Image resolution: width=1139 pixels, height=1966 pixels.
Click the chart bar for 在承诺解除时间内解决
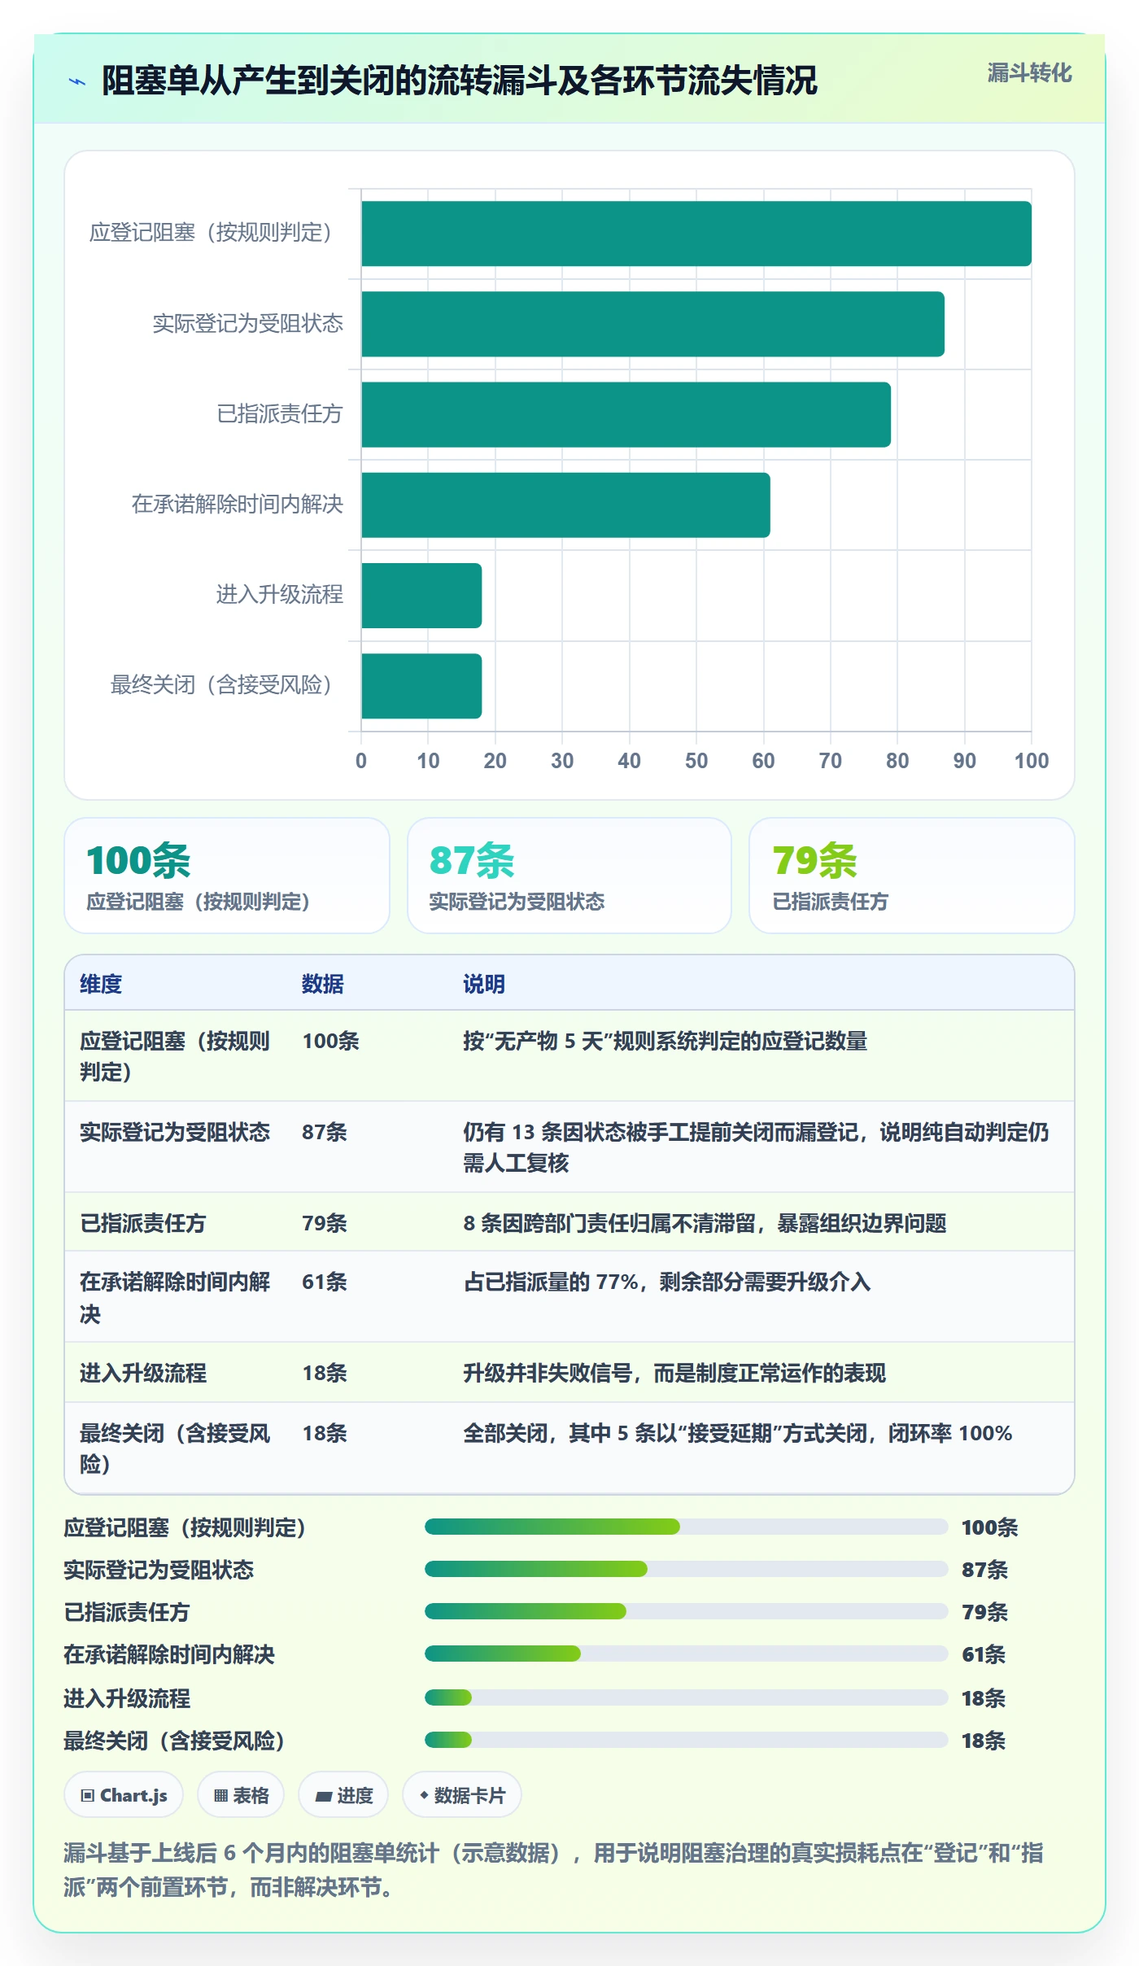click(x=565, y=505)
